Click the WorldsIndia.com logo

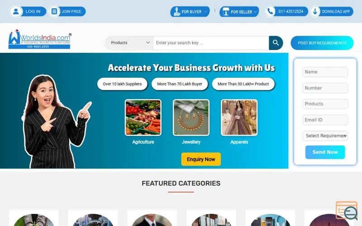(40, 39)
